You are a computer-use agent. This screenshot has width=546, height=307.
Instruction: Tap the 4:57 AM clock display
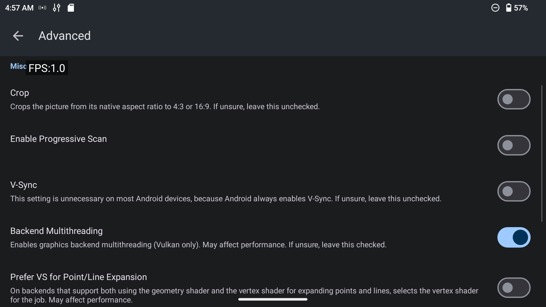[19, 8]
